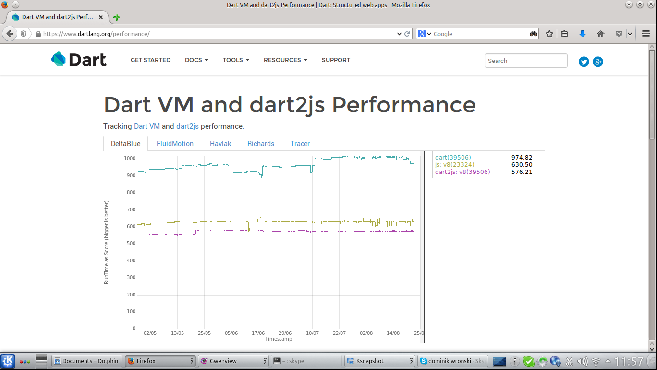Expand the DOCS dropdown menu

pyautogui.click(x=196, y=60)
